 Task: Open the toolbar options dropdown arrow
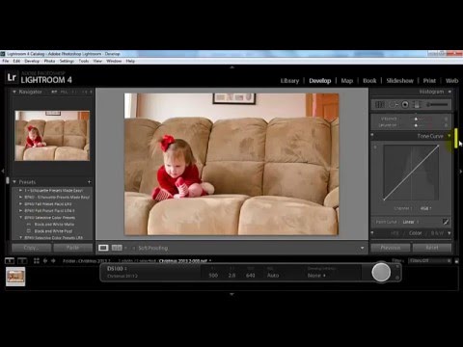[x=363, y=248]
